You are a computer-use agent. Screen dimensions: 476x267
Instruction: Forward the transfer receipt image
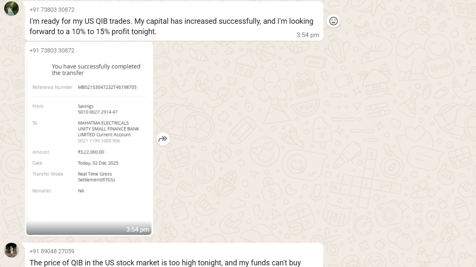coord(163,139)
